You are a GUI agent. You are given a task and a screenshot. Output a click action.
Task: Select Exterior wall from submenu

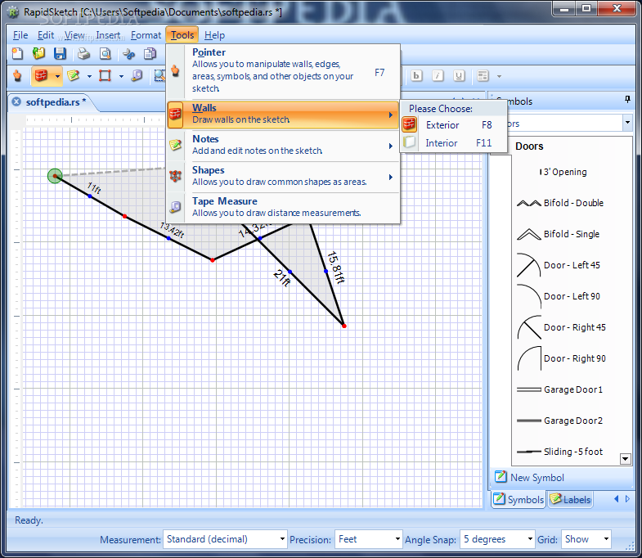pos(453,125)
